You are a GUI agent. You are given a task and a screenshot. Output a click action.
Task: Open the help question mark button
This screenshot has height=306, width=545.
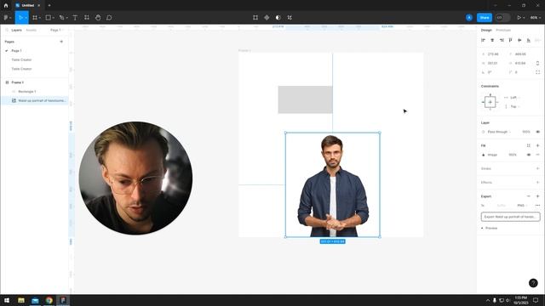[533, 283]
